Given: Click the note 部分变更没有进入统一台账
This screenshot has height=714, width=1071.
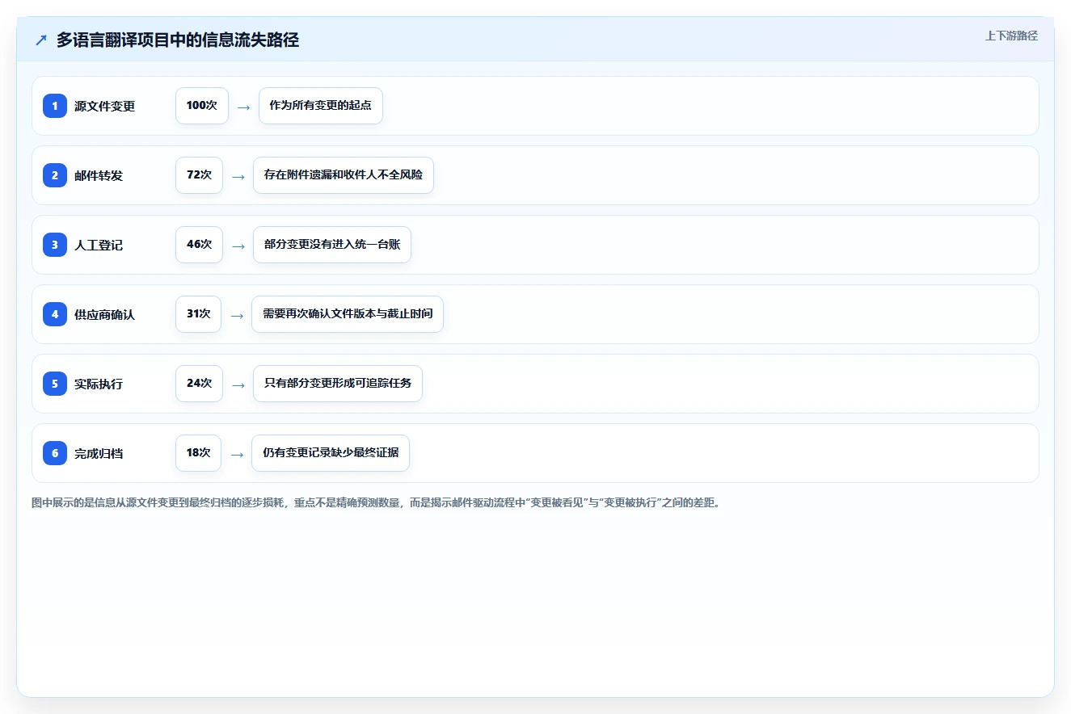Looking at the screenshot, I should point(332,245).
